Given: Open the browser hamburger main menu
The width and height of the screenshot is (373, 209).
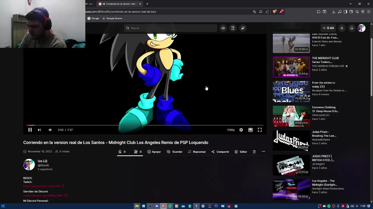Looking at the screenshot, I should pyautogui.click(x=369, y=12).
